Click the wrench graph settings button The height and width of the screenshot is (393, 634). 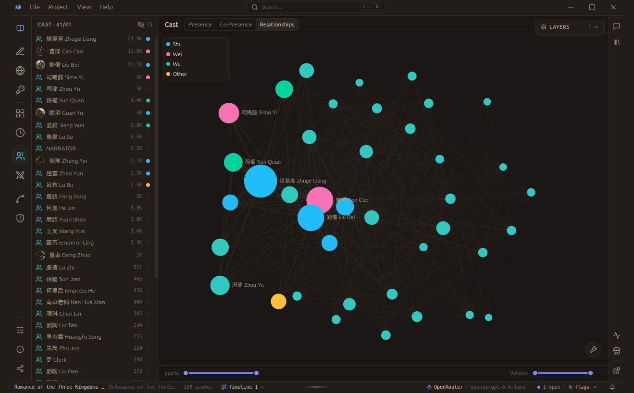[x=593, y=350]
